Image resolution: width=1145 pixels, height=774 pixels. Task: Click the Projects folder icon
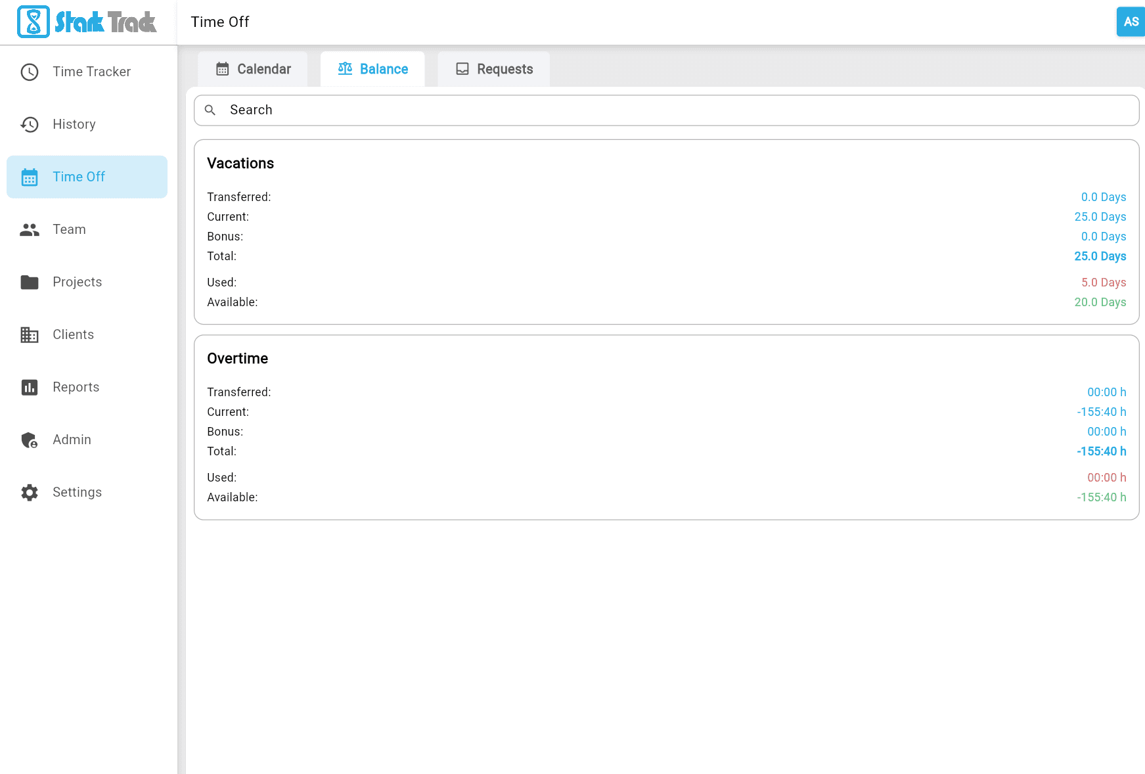[30, 283]
